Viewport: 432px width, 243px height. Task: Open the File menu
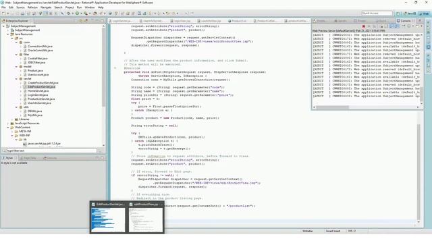(3, 7)
